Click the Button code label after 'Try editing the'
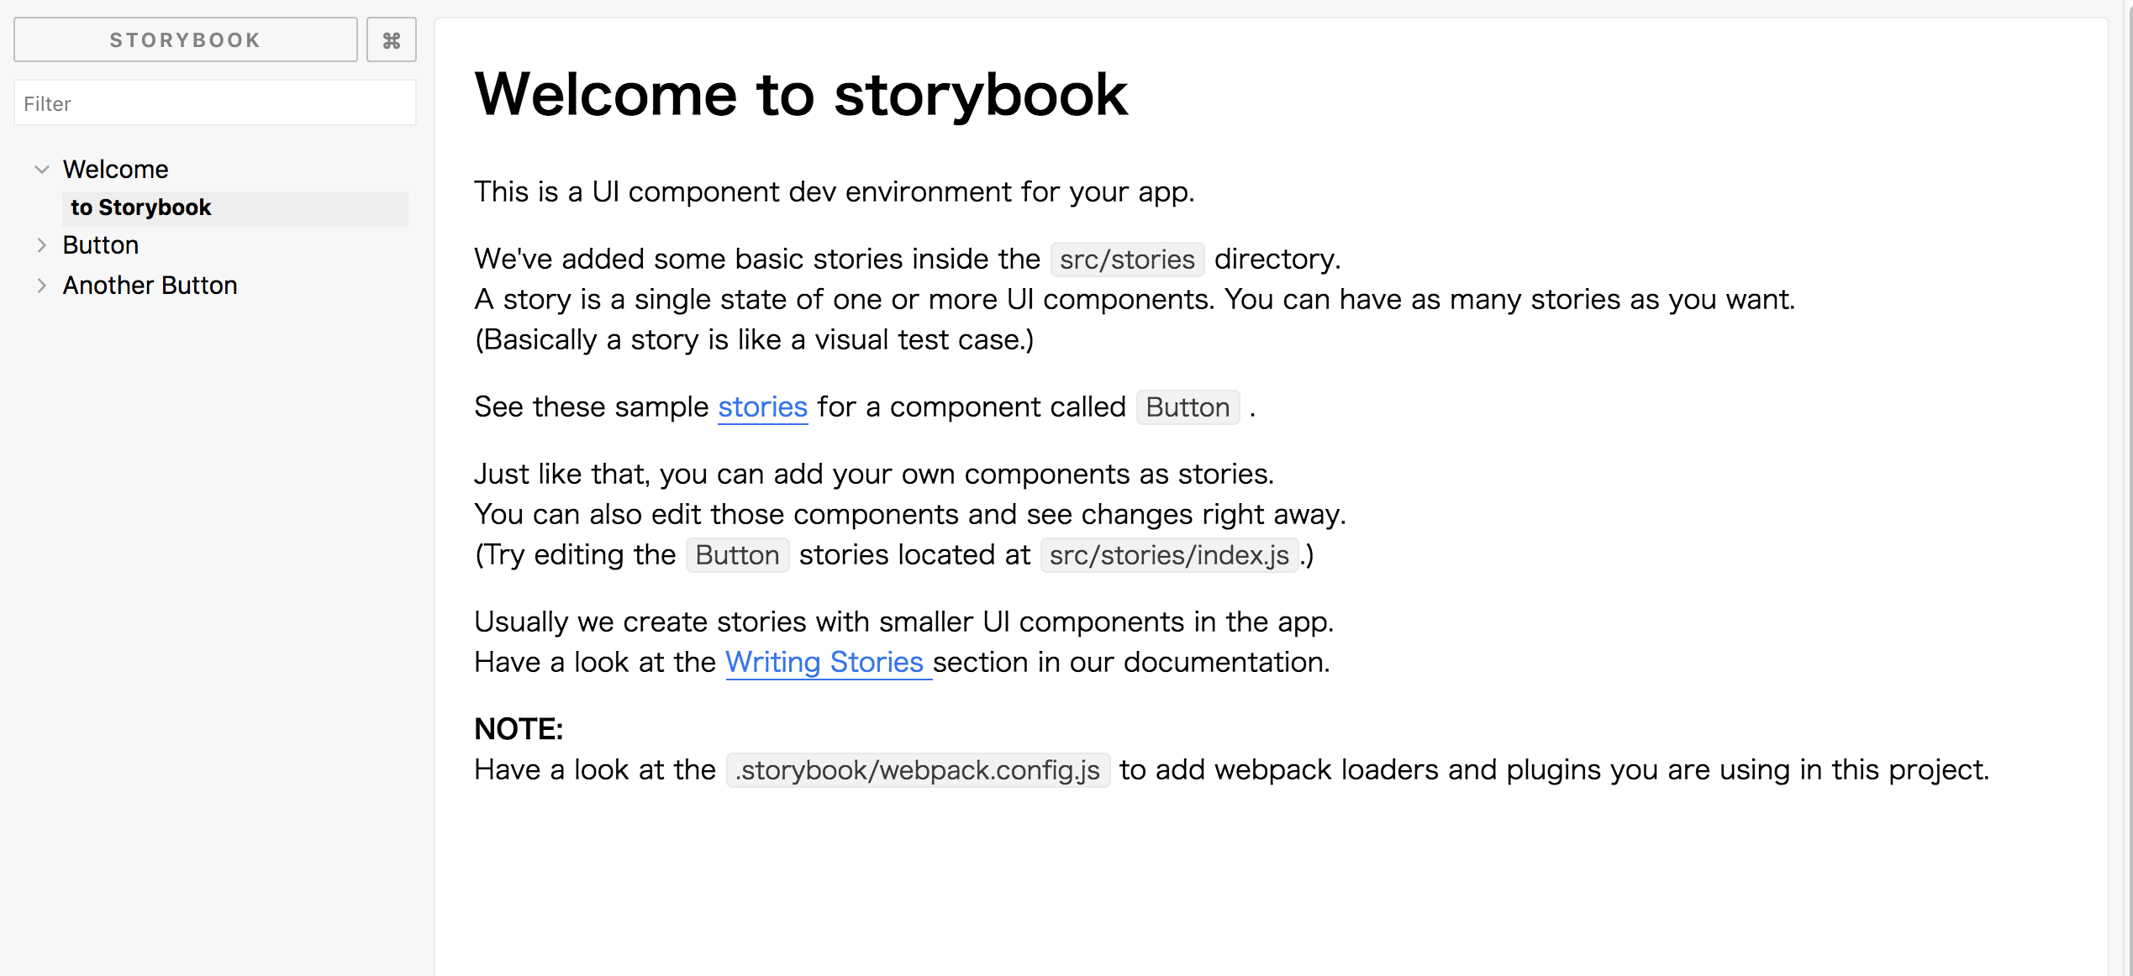Image resolution: width=2133 pixels, height=976 pixels. (x=737, y=555)
